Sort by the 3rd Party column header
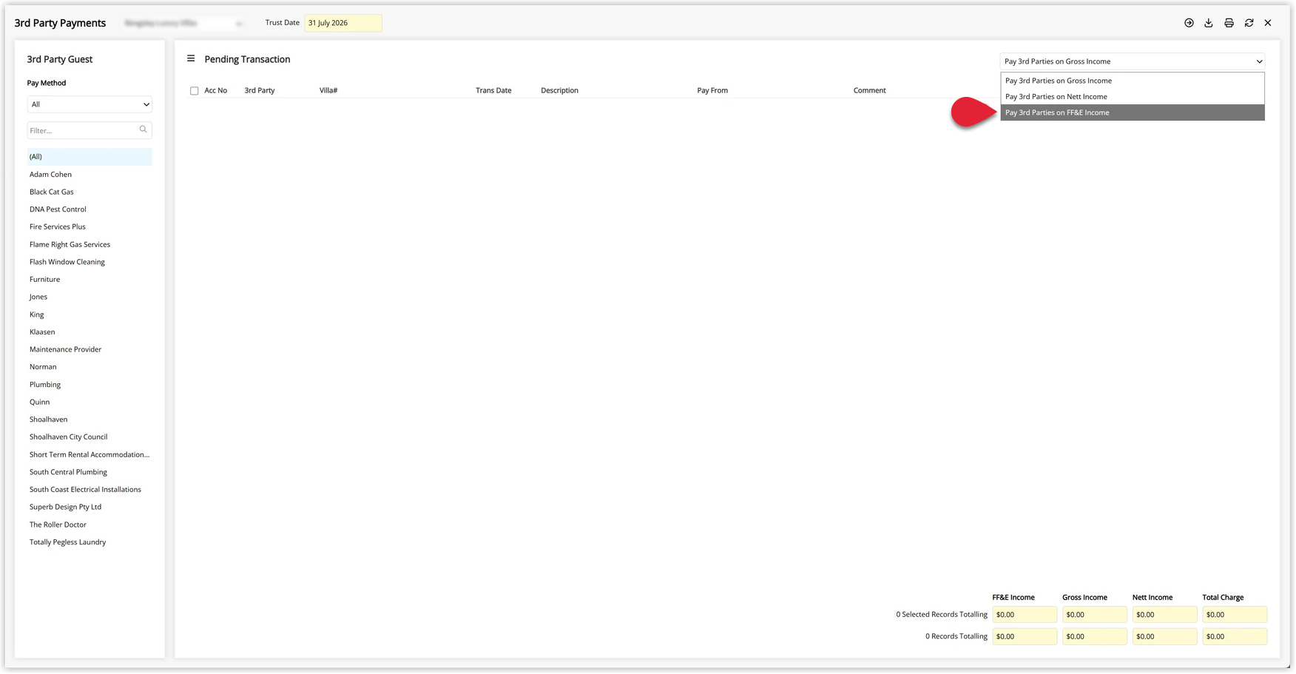Image resolution: width=1296 pixels, height=674 pixels. coord(260,90)
